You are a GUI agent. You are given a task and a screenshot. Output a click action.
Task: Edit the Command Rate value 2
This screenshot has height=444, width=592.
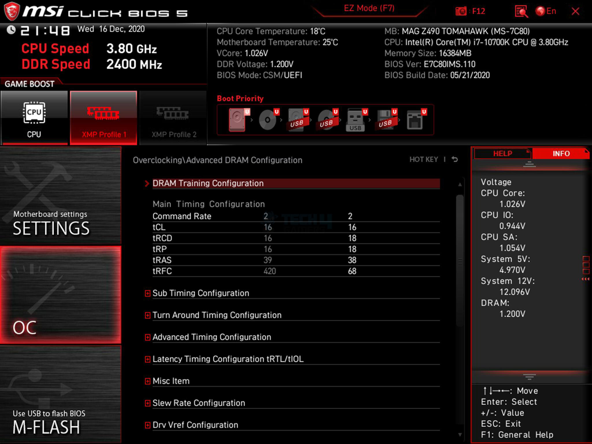[350, 216]
